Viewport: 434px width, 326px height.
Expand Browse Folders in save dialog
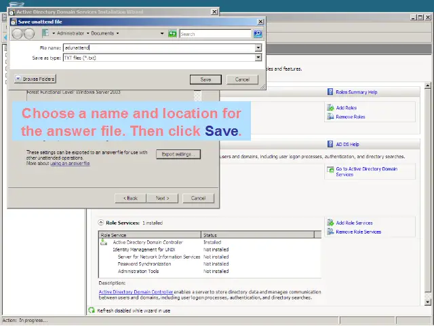coord(35,79)
